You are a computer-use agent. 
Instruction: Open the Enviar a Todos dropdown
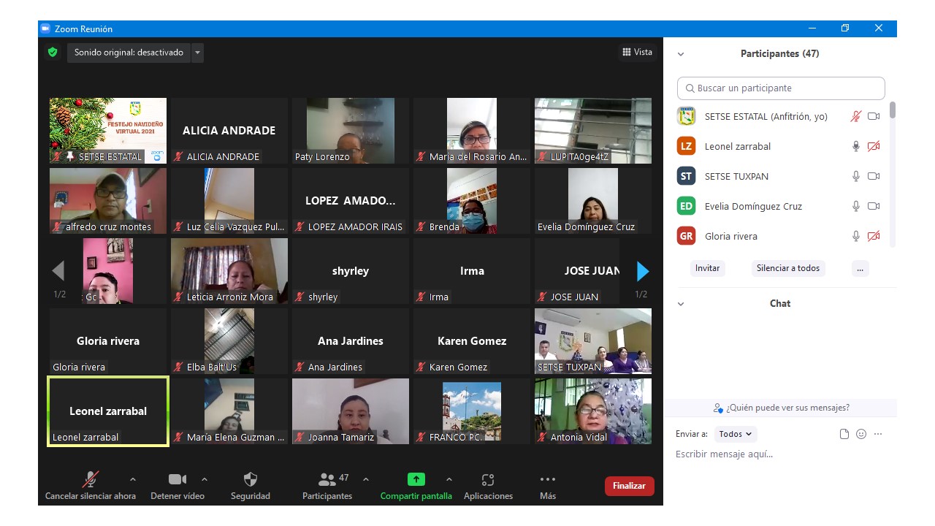coord(736,434)
